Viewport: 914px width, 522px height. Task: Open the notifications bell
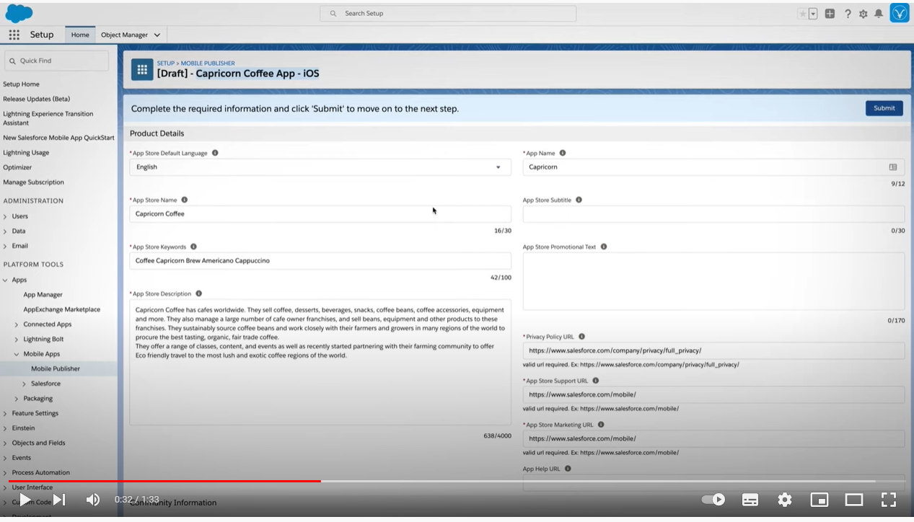click(x=879, y=14)
